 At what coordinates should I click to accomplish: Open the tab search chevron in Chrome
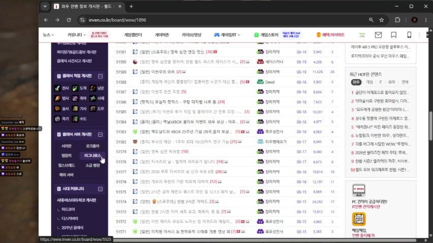click(45, 7)
